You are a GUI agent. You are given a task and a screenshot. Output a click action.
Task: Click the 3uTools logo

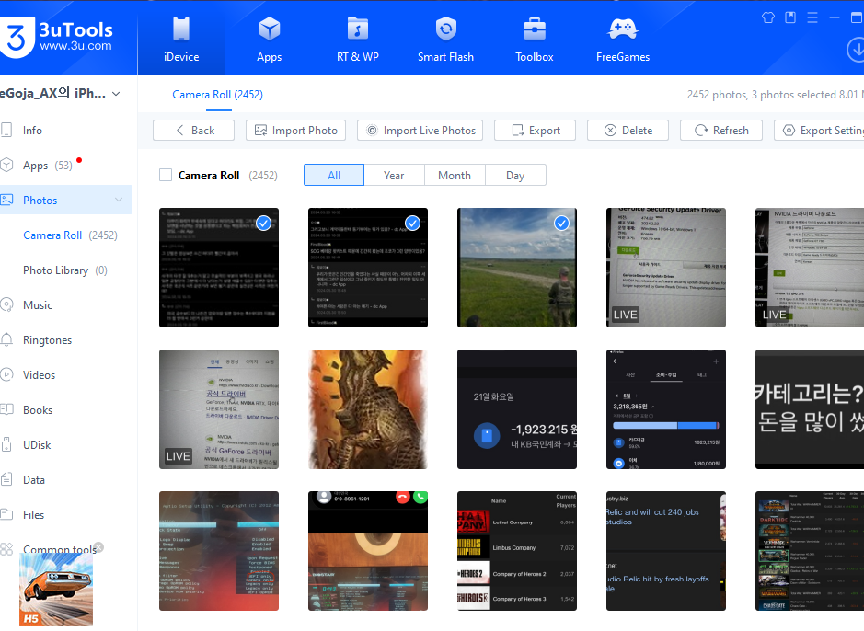(57, 38)
